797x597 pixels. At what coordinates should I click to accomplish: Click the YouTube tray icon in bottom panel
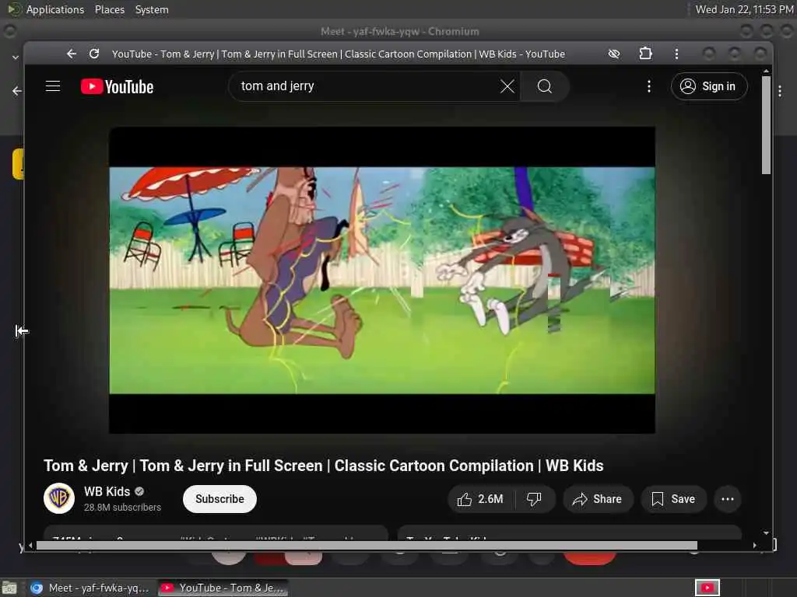click(707, 588)
